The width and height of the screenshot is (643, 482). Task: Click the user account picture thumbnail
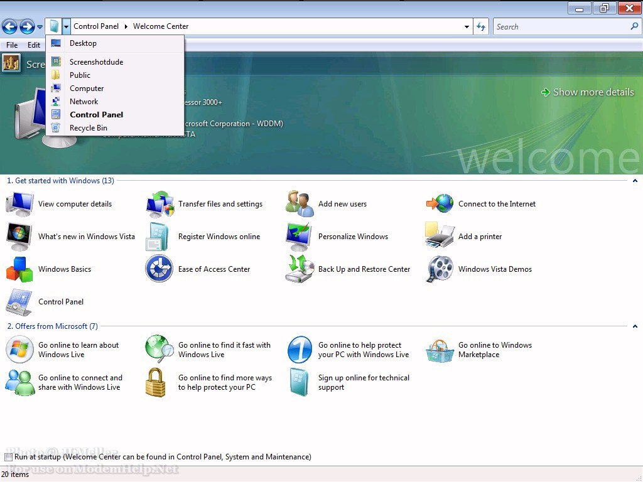[11, 63]
